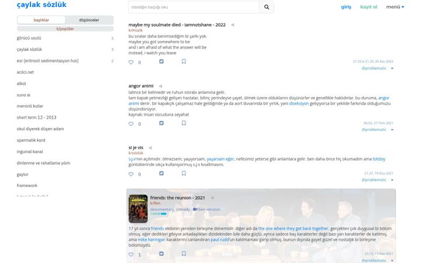This screenshot has width=421, height=263.
Task: Open the k/film channel link
Action: pos(155,203)
